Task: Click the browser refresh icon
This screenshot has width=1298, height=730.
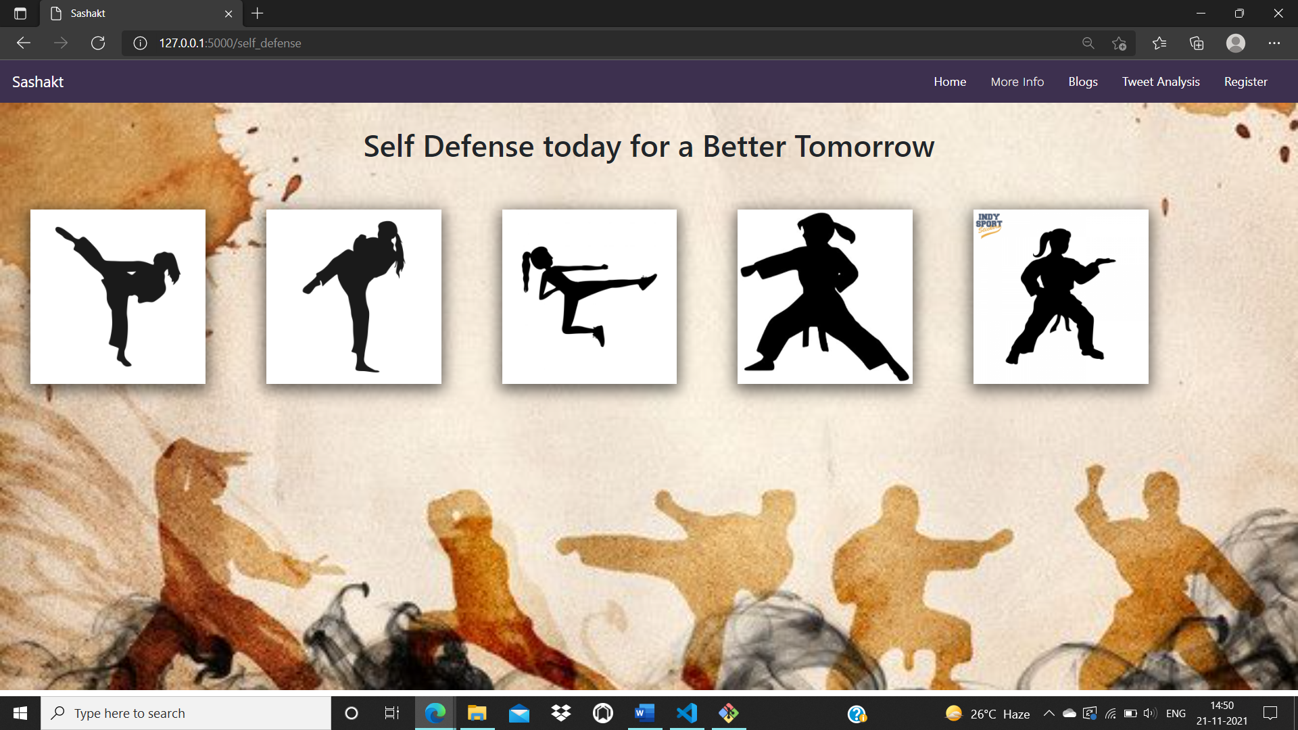Action: click(x=98, y=43)
